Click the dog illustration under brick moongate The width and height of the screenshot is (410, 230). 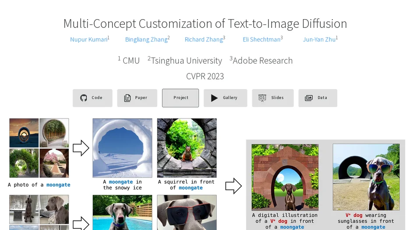pos(285,177)
